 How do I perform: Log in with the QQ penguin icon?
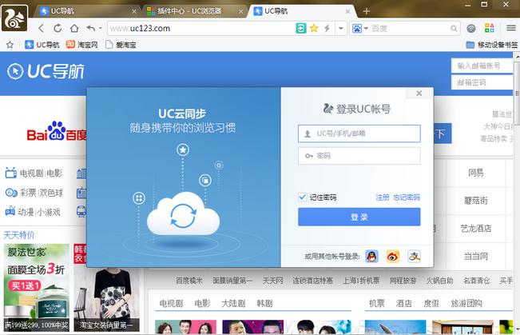(371, 257)
